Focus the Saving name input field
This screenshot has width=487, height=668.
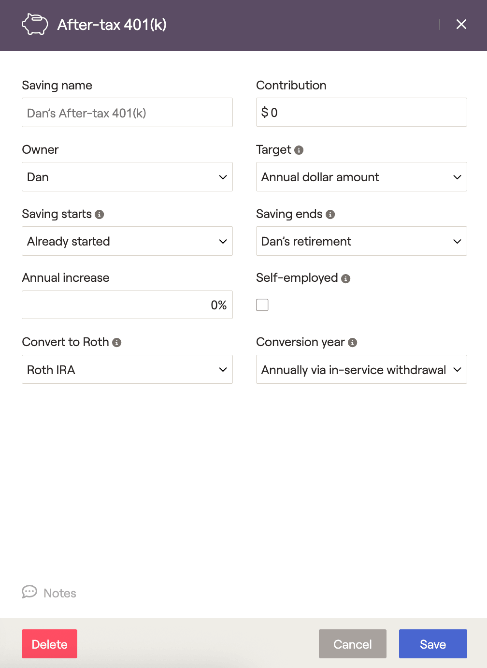click(127, 113)
